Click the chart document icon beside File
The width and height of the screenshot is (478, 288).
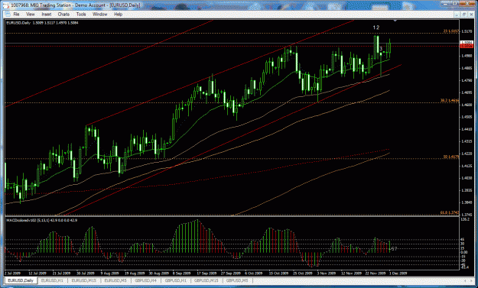pyautogui.click(x=8, y=15)
